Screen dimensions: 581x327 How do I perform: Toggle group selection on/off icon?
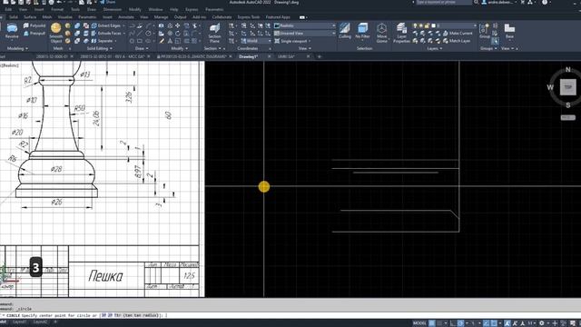coord(495,41)
